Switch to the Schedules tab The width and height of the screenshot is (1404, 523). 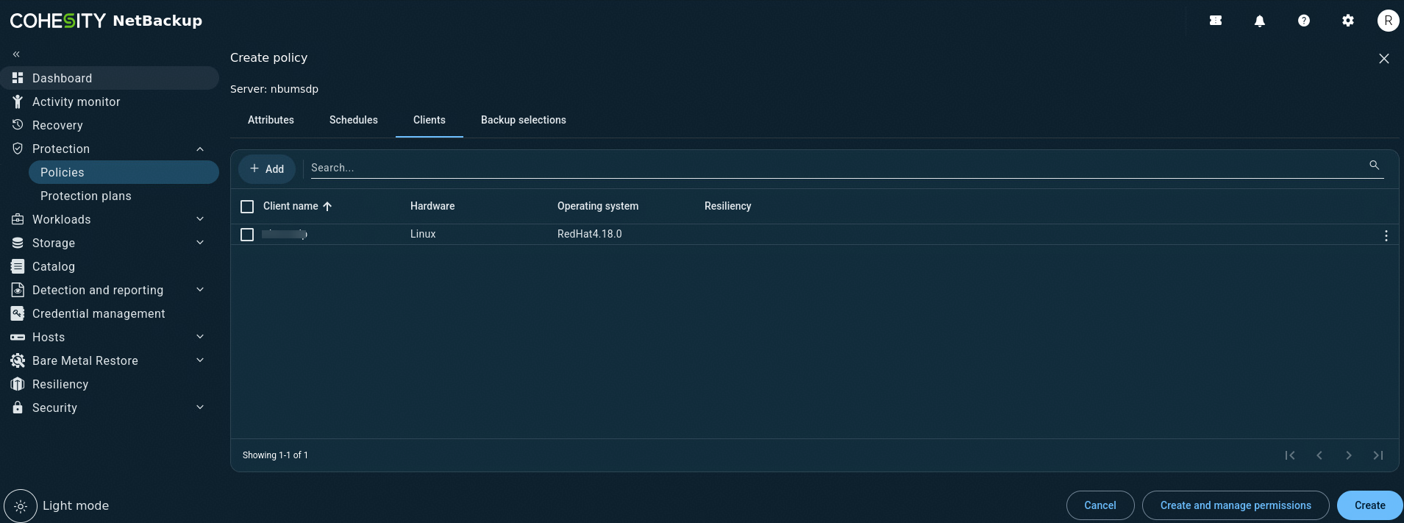pos(354,120)
